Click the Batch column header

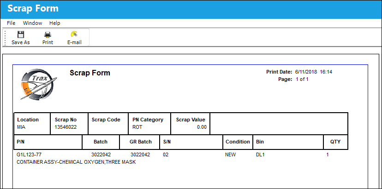[101, 142]
